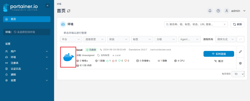The image size is (250, 101).
Task: Click the users icon beside 用户
Action: coord(7,51)
